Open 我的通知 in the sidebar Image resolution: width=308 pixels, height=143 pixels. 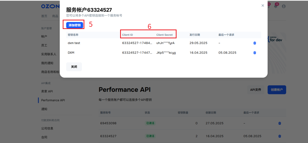coord(47,63)
